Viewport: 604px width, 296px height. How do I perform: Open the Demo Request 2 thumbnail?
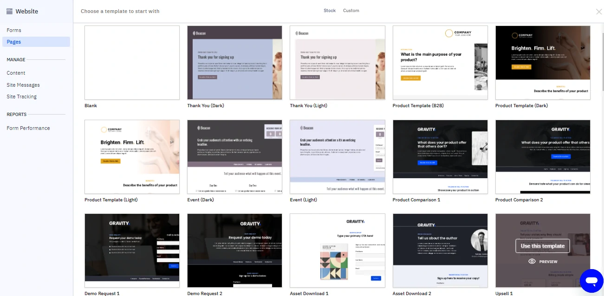pos(234,251)
